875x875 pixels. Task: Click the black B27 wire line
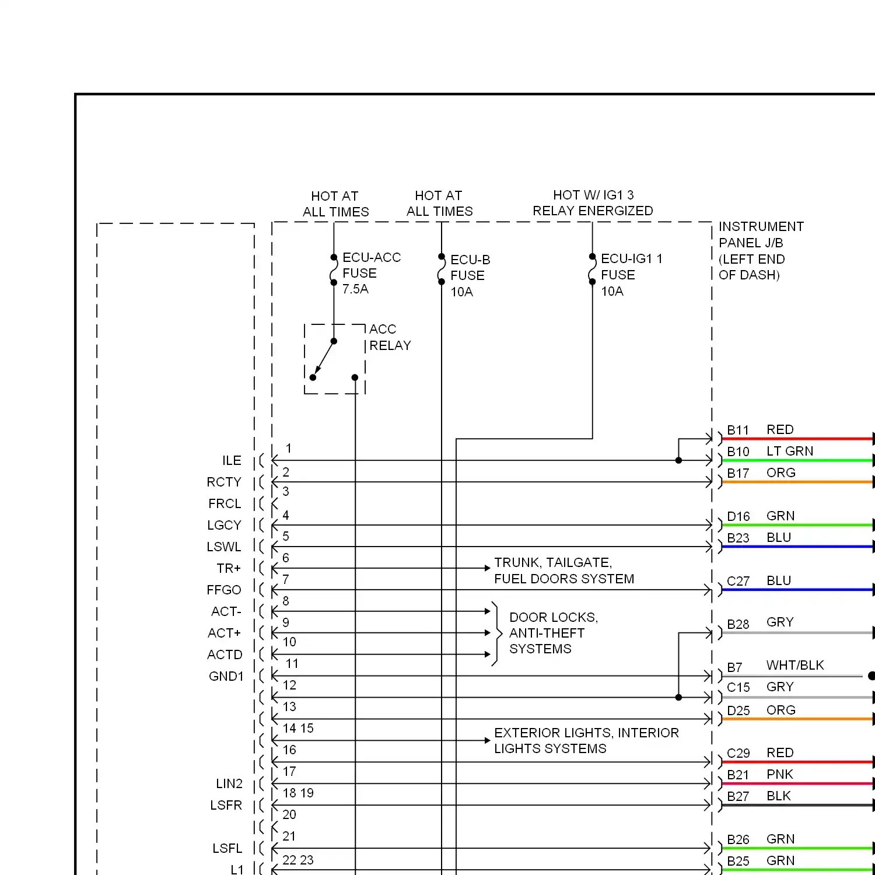[x=797, y=805]
